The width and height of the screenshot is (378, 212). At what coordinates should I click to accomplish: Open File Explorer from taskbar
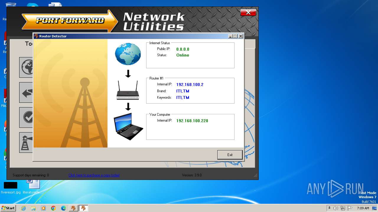33,208
